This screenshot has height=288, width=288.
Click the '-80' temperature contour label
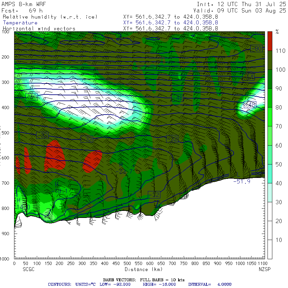pos(256,49)
